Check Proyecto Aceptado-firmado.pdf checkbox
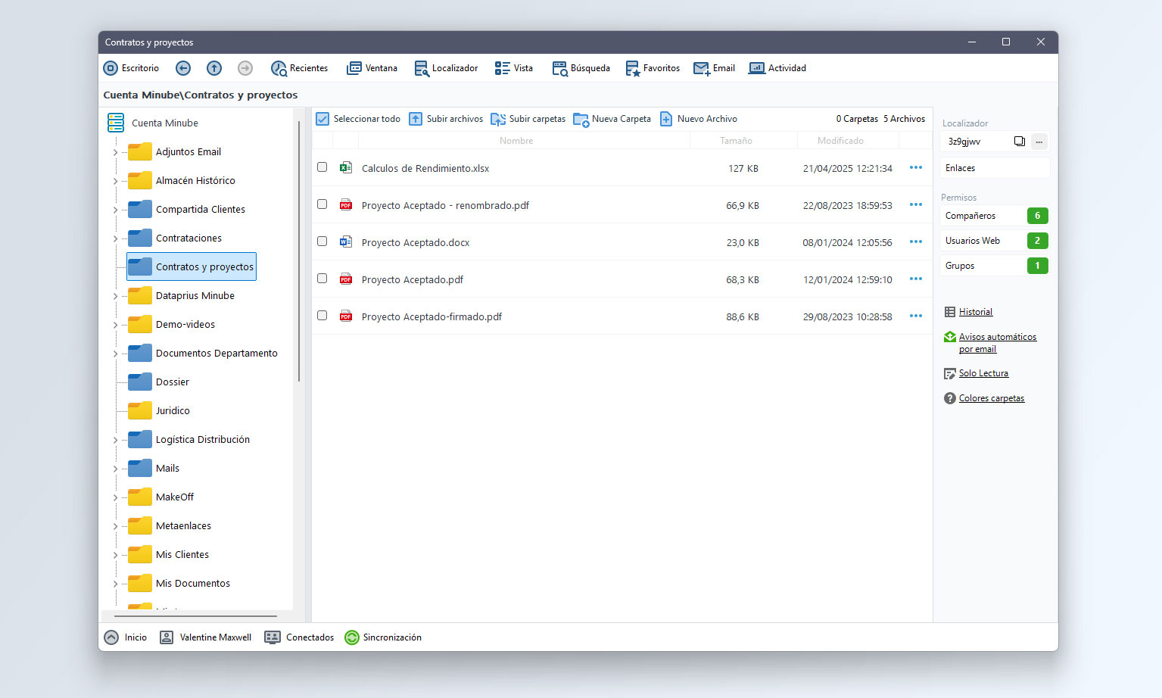This screenshot has height=698, width=1162. click(x=322, y=316)
